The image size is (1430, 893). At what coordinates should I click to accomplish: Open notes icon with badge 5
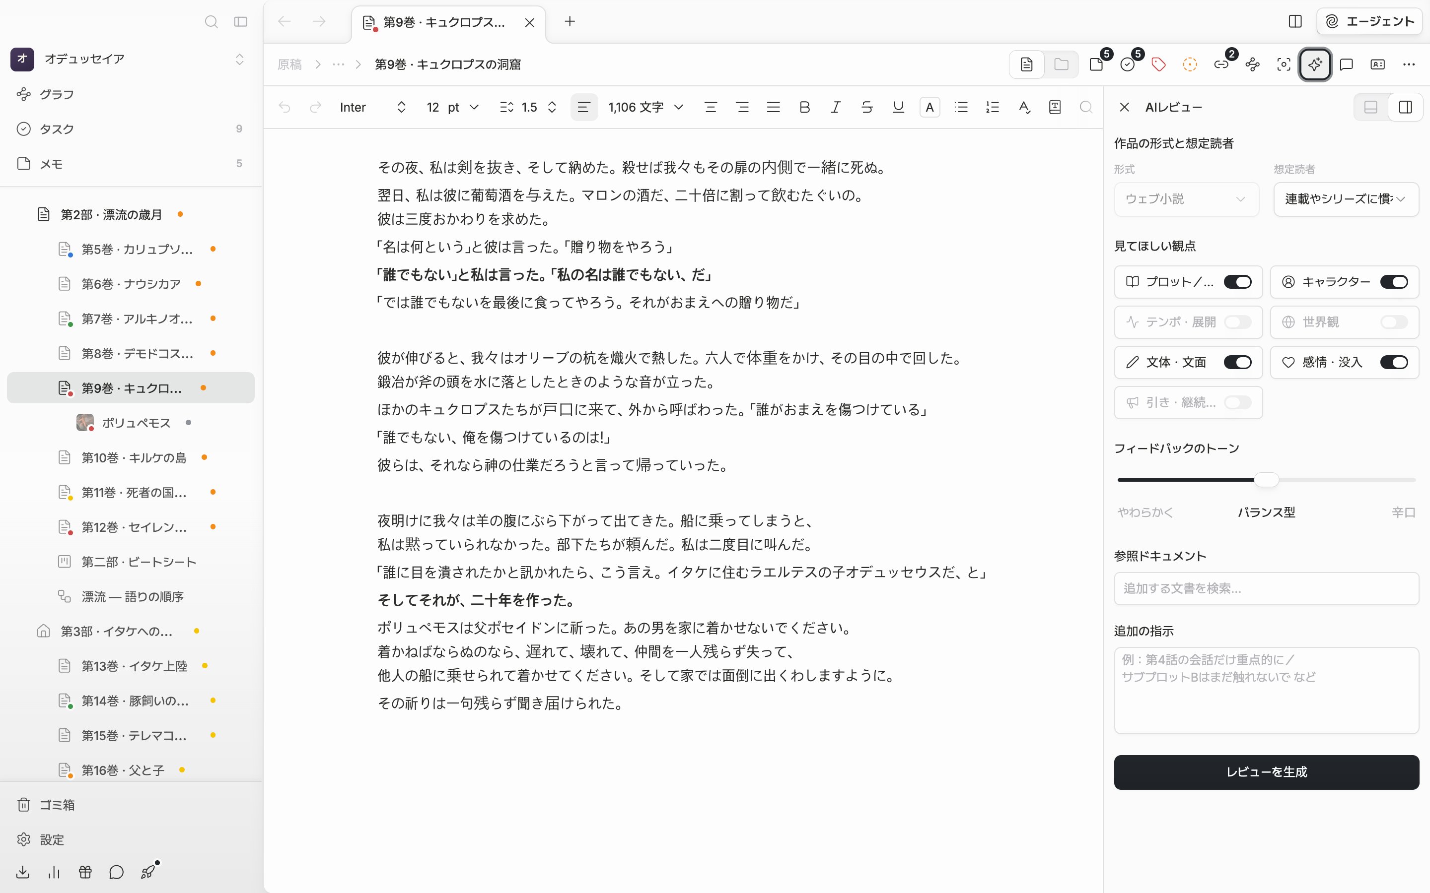(1097, 64)
